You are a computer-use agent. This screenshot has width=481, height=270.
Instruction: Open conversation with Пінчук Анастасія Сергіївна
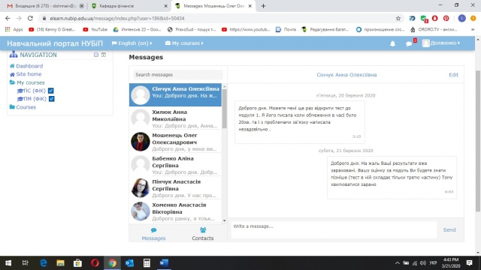pyautogui.click(x=175, y=188)
